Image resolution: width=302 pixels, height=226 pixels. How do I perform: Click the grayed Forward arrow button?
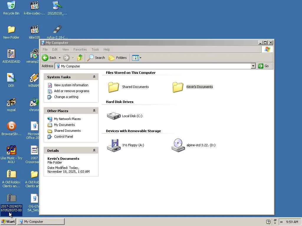(x=66, y=58)
